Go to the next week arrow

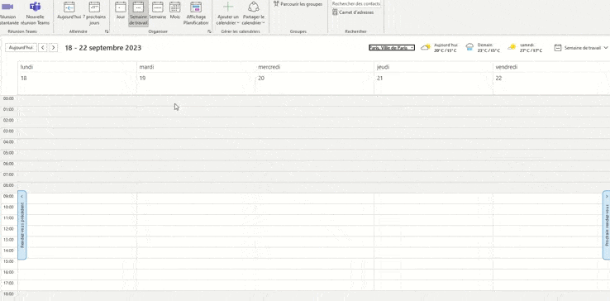[x=53, y=47]
